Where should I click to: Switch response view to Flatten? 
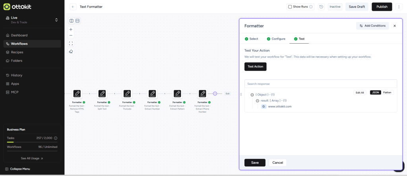click(388, 92)
